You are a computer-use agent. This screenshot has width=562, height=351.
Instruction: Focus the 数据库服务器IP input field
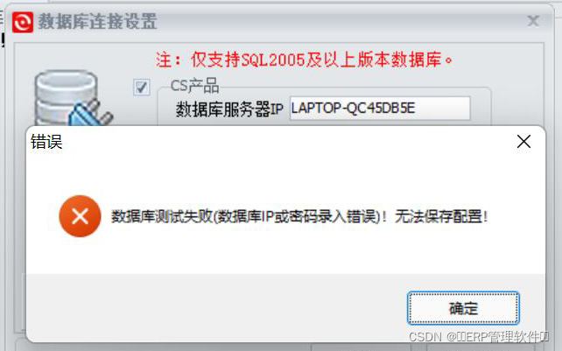point(380,109)
